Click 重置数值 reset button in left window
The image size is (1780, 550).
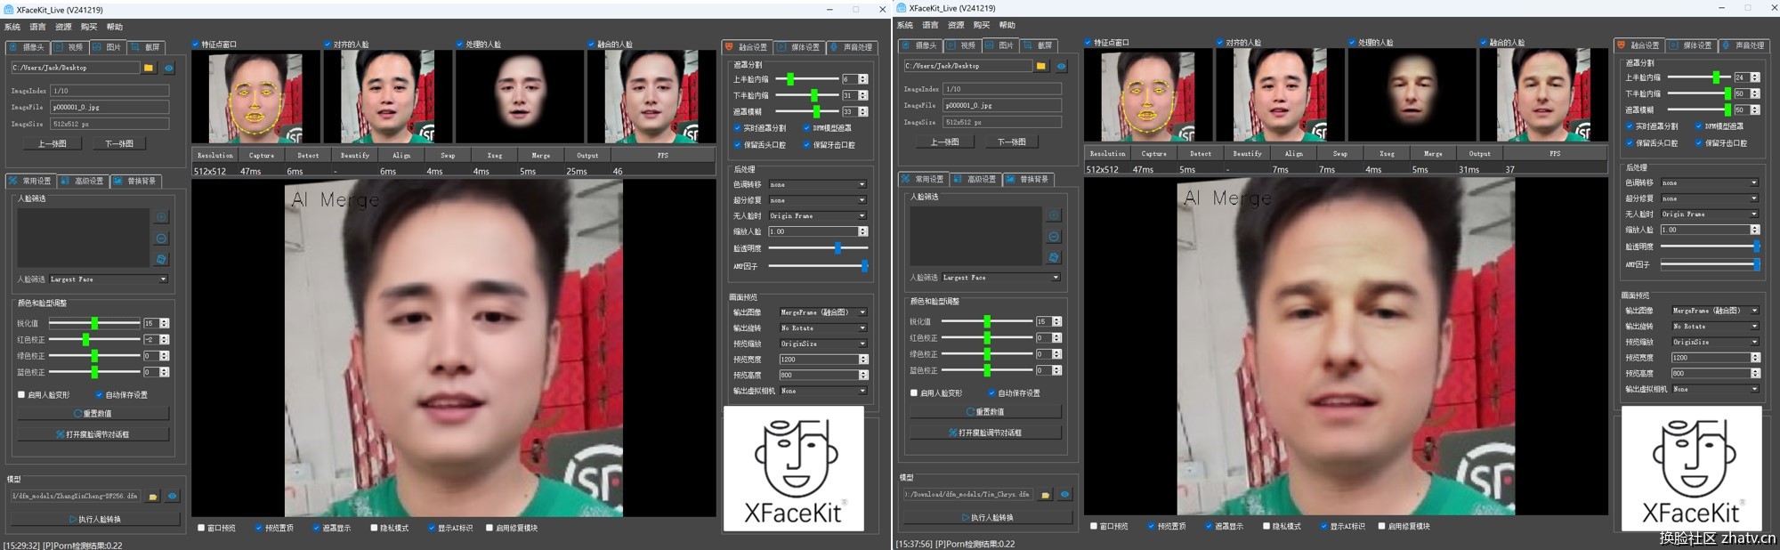tap(93, 414)
